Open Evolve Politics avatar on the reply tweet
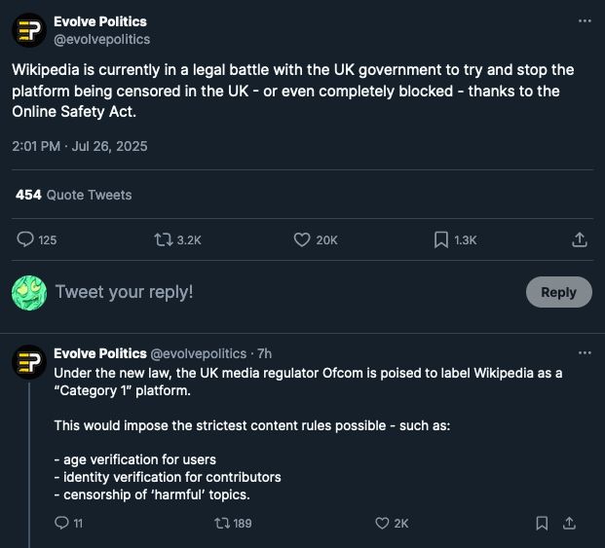Image resolution: width=605 pixels, height=548 pixels. coord(29,362)
